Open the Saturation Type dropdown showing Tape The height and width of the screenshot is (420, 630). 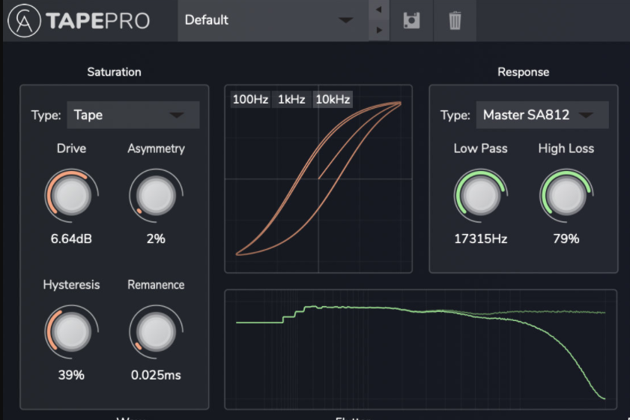coord(133,115)
